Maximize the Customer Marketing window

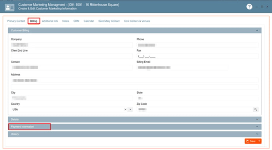click(262, 7)
